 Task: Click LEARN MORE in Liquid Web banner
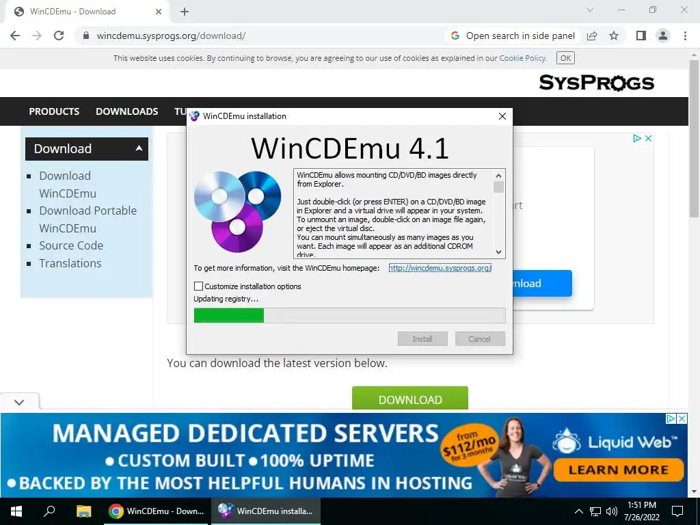[x=618, y=470]
